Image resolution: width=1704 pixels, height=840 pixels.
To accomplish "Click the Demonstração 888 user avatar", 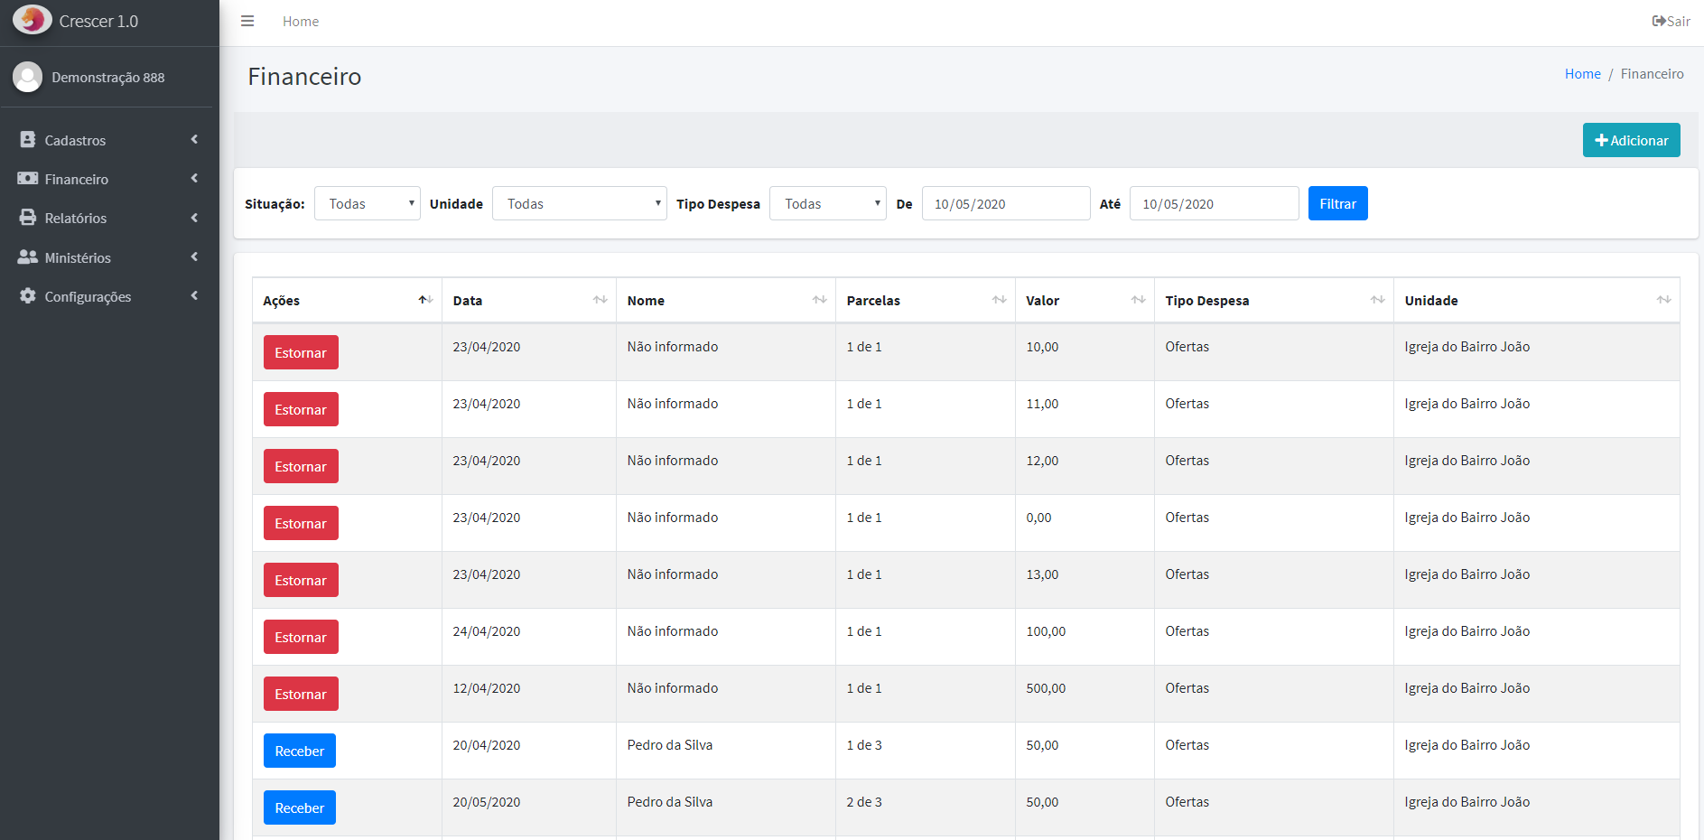I will [28, 78].
